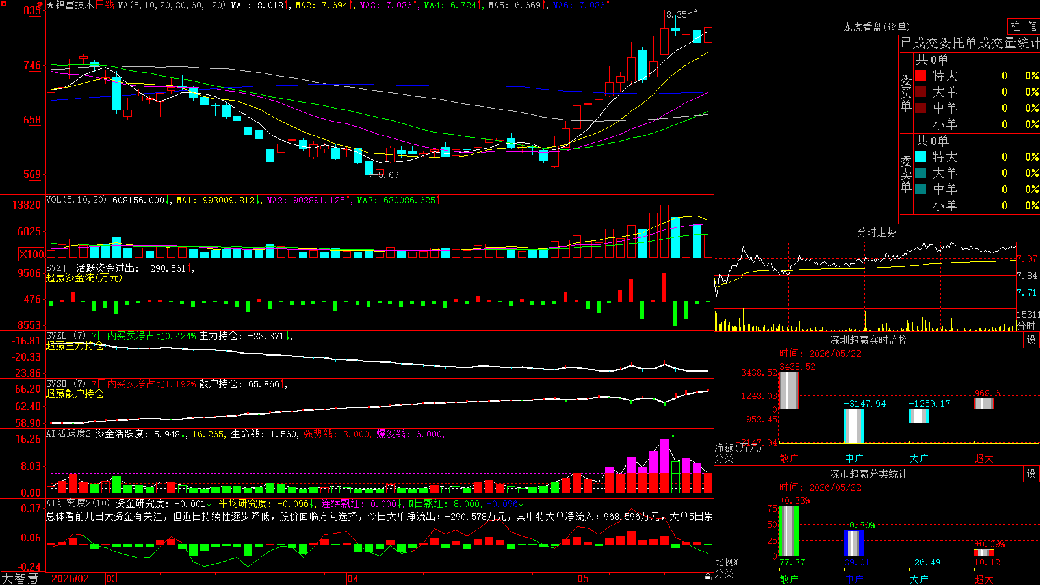This screenshot has width=1040, height=585.
Task: Click the 超赢散户持仓 yellow label
Action: [x=75, y=394]
